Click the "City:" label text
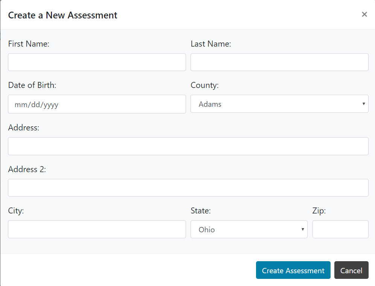 [x=16, y=211]
